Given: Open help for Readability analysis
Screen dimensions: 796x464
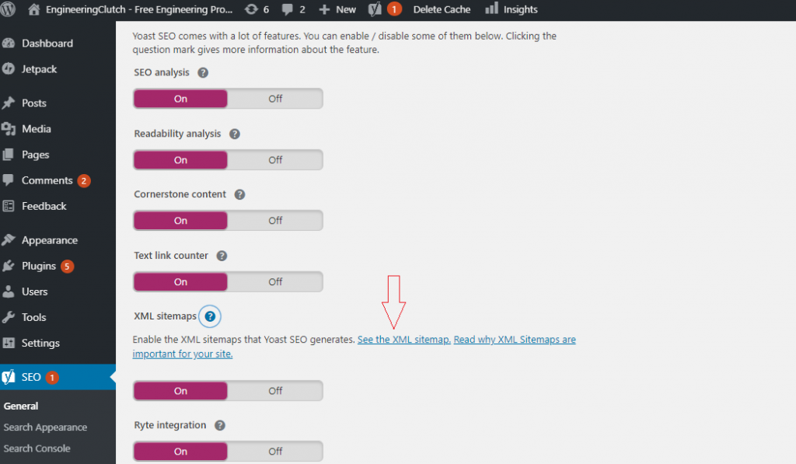Looking at the screenshot, I should tap(235, 134).
